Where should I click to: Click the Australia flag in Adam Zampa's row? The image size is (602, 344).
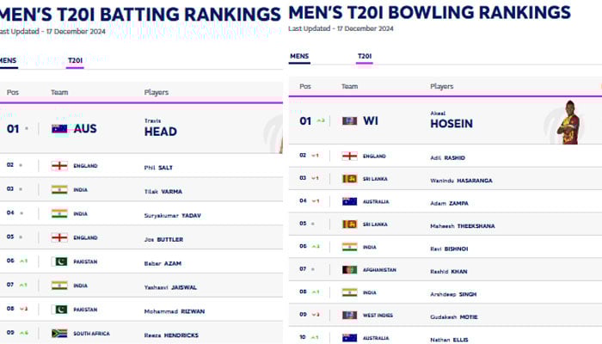349,201
